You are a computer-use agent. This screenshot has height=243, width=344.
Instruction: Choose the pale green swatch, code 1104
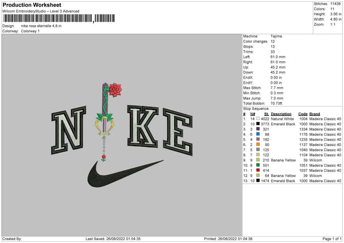coord(258,155)
